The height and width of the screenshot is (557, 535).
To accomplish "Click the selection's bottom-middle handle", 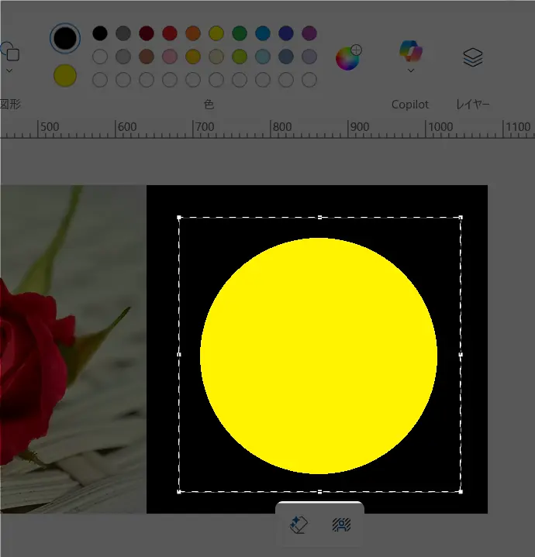I will (320, 492).
